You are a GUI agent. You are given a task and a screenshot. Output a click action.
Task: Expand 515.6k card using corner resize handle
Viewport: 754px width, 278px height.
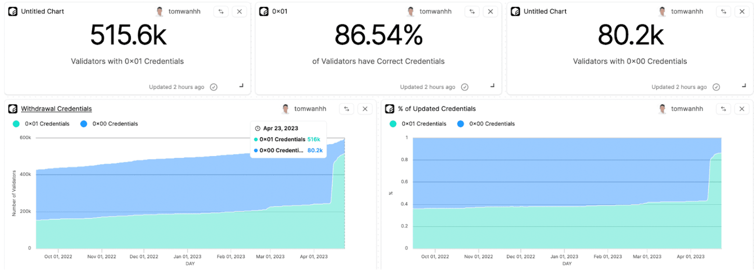[x=241, y=86]
